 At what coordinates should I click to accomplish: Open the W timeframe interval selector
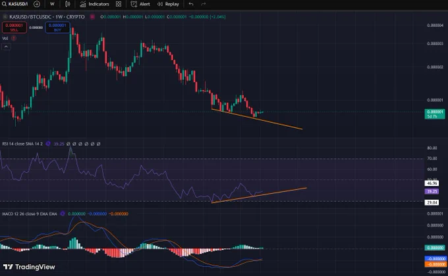point(52,4)
